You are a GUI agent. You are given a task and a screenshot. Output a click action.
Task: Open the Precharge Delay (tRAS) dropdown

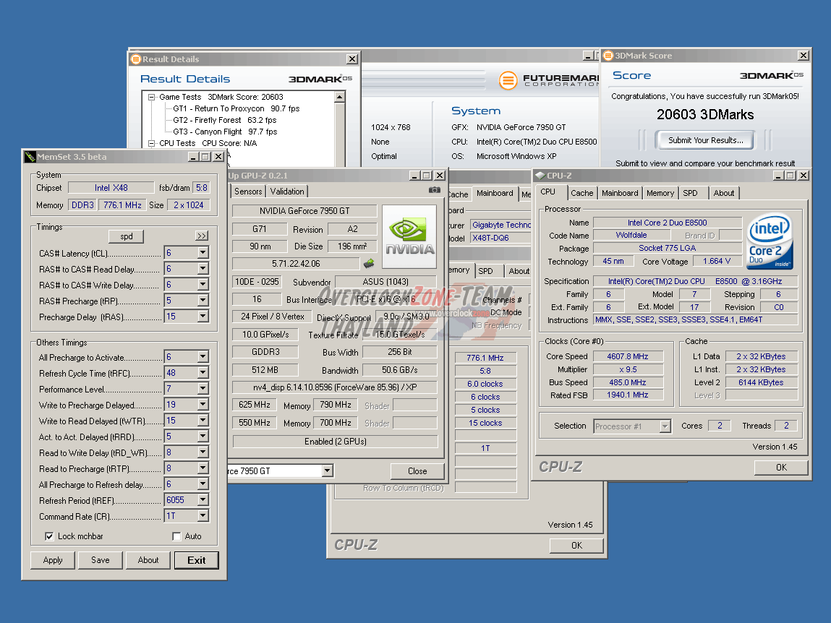pyautogui.click(x=203, y=317)
